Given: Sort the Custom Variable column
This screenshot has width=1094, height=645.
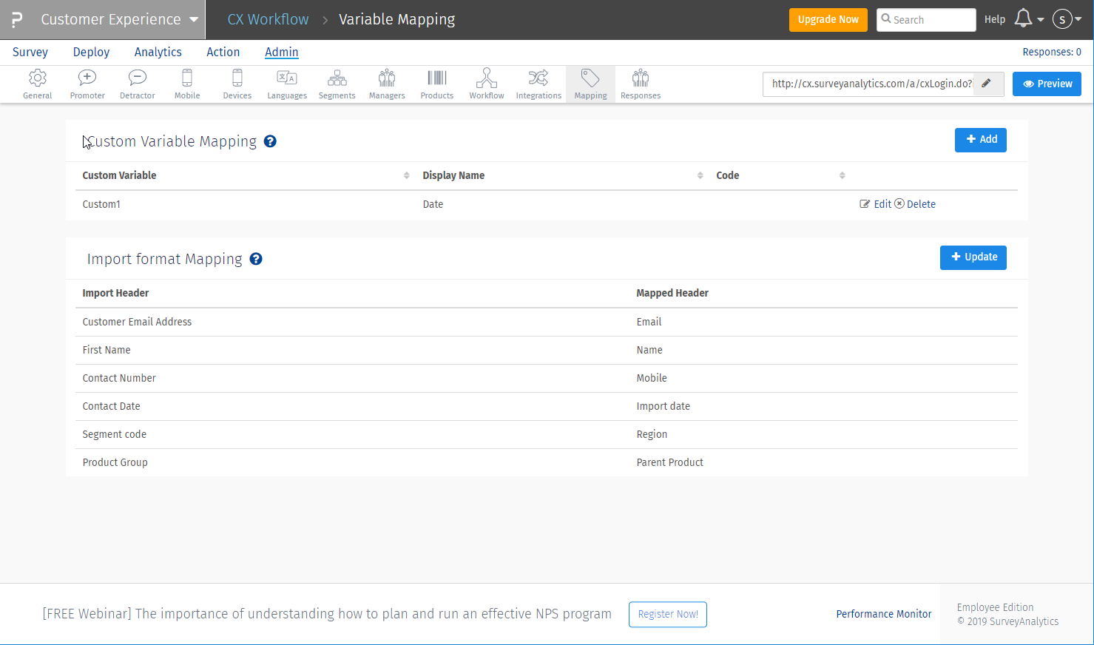Looking at the screenshot, I should pos(405,175).
